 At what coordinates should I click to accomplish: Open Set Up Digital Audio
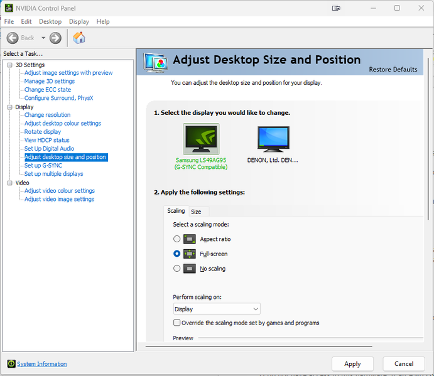pos(49,149)
